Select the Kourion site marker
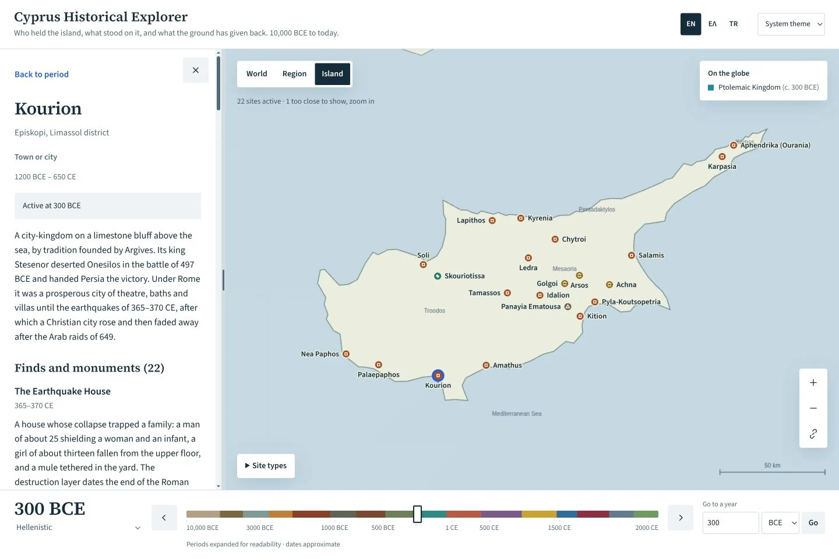The height and width of the screenshot is (559, 839). coord(438,376)
